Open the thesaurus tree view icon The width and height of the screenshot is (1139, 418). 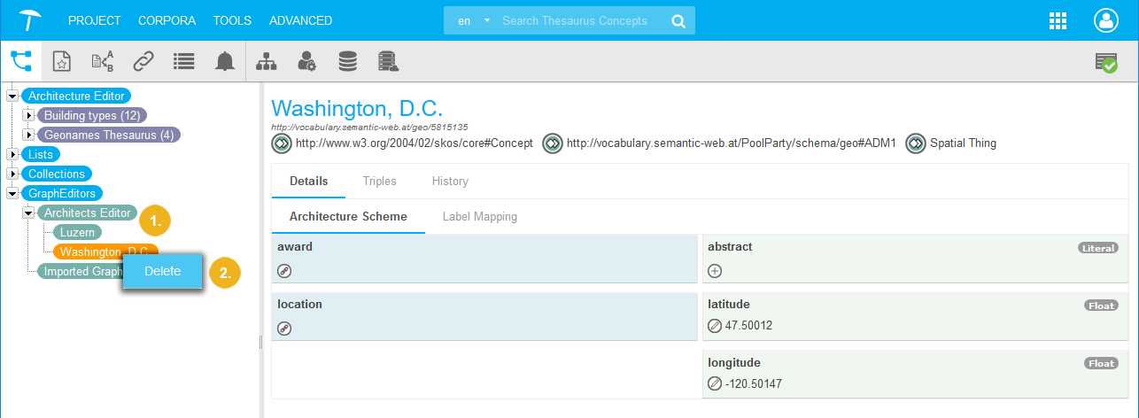20,61
